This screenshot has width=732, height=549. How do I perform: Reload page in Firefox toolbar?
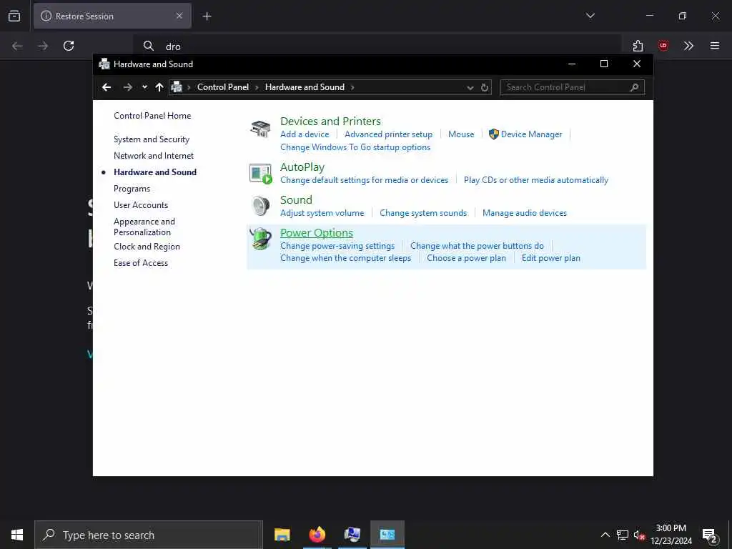pyautogui.click(x=69, y=46)
